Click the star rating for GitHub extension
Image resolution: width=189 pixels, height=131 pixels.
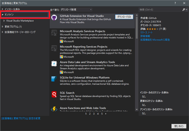point(152,29)
